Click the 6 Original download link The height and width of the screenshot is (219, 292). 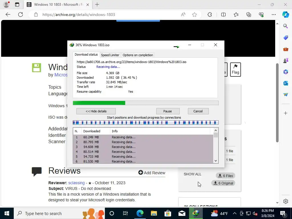223,183
